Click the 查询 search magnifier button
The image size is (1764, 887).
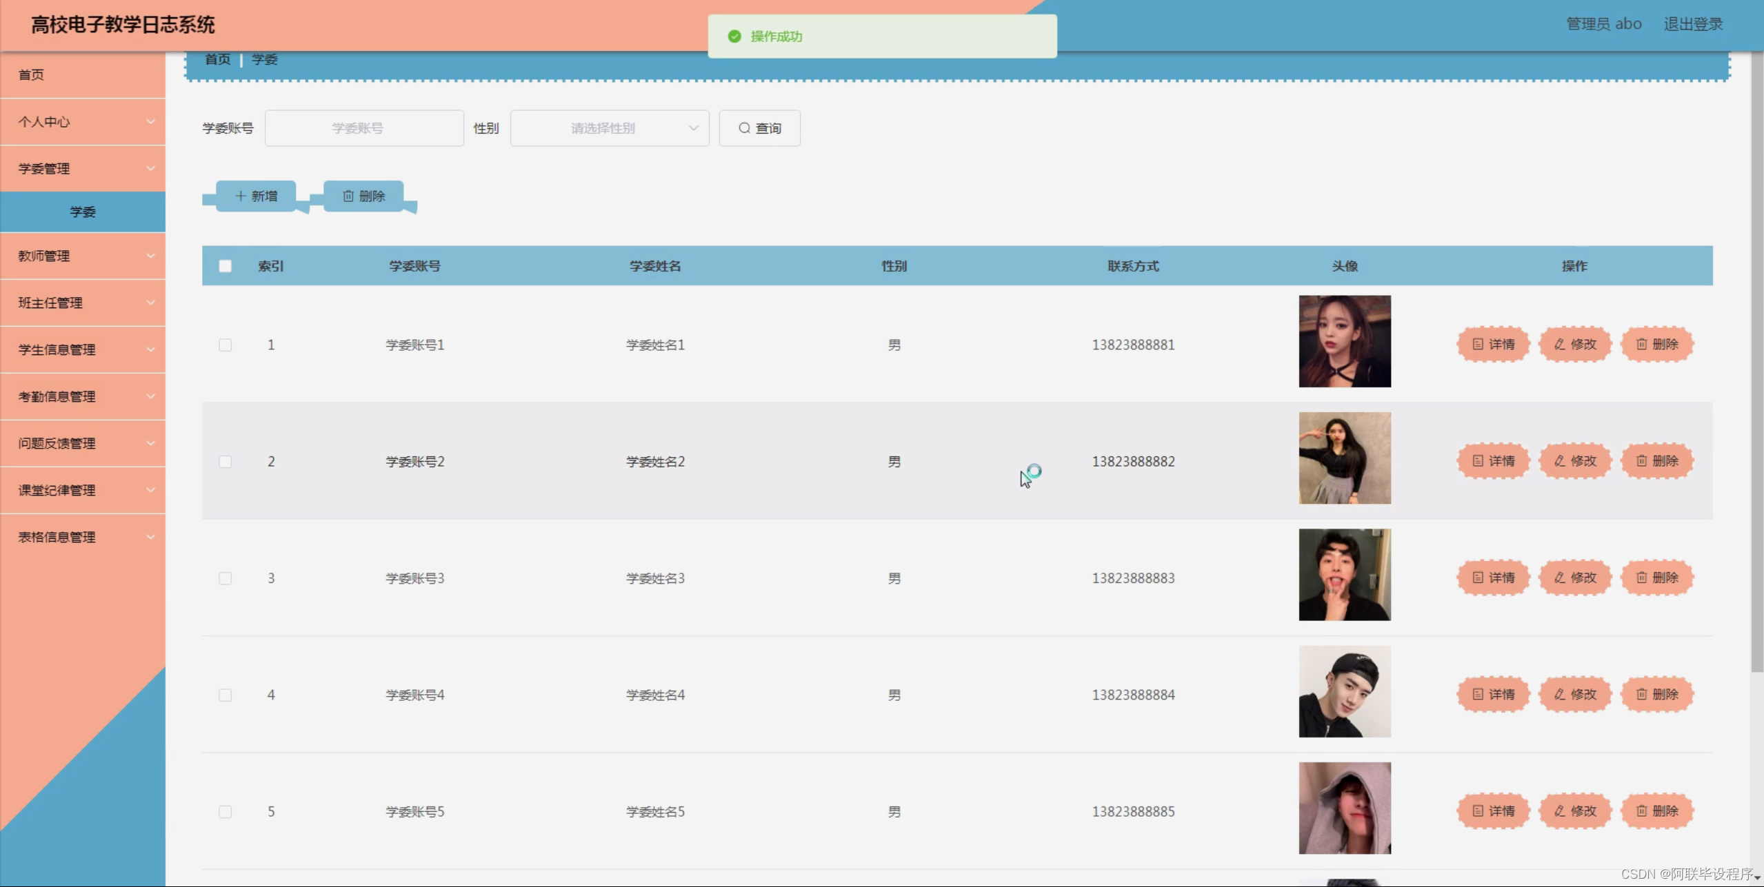click(759, 128)
